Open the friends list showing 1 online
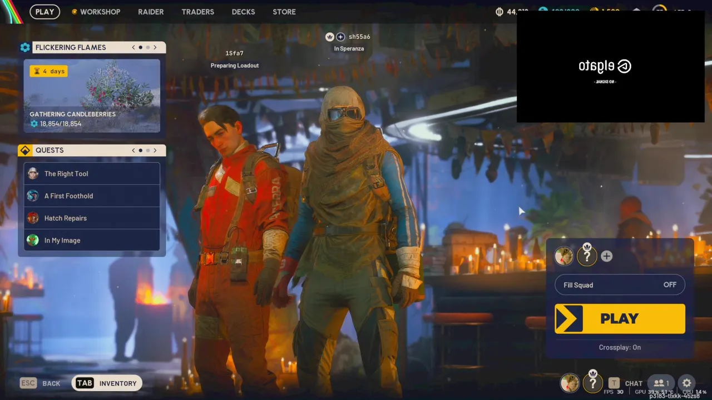The width and height of the screenshot is (712, 400). 661,383
